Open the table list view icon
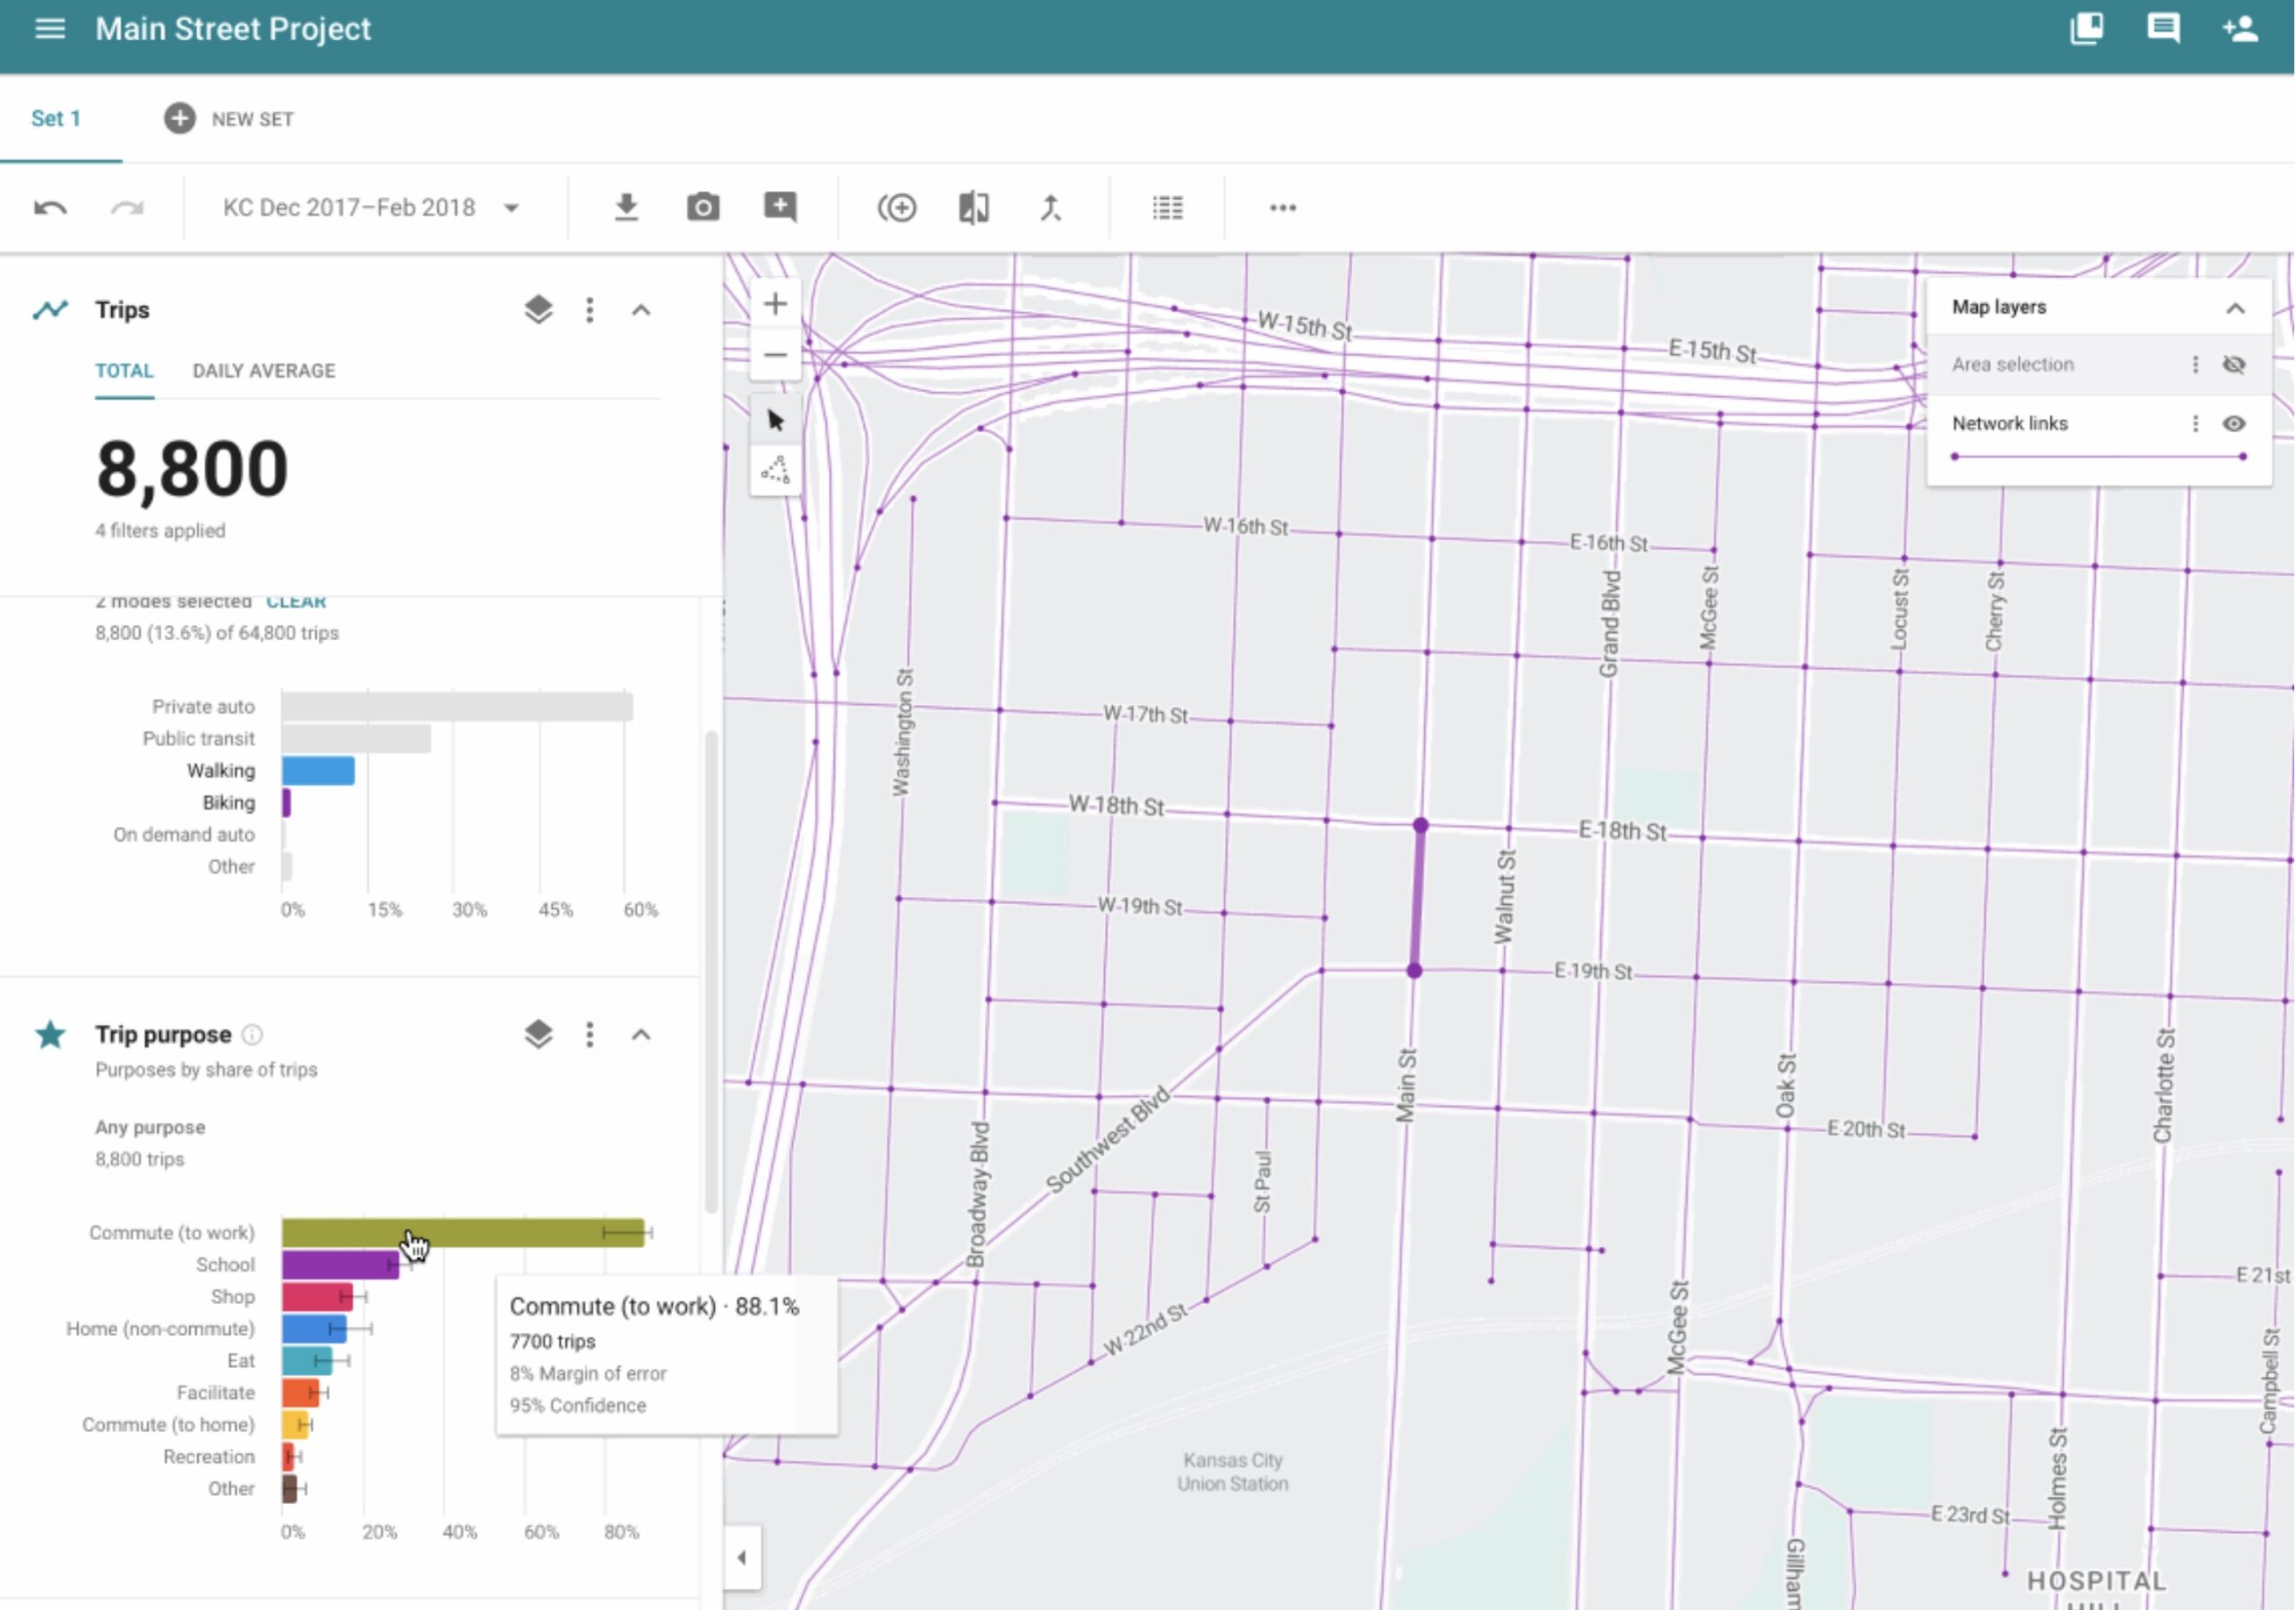Screen dimensions: 2296x1610 tap(1167, 208)
